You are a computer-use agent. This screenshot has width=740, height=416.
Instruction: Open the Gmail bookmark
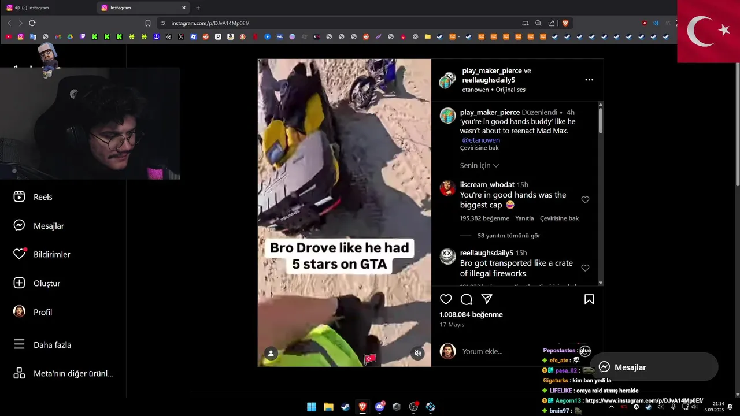58,36
